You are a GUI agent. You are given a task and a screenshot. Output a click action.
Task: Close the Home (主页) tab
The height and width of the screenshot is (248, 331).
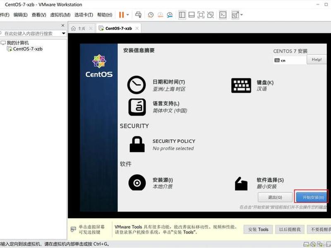coord(91,28)
